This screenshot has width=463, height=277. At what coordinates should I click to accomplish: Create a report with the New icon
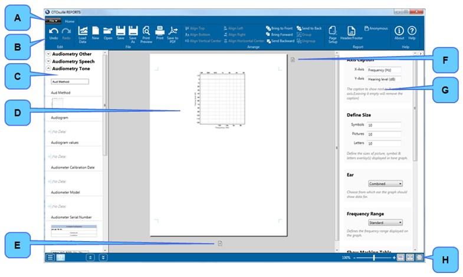click(96, 31)
